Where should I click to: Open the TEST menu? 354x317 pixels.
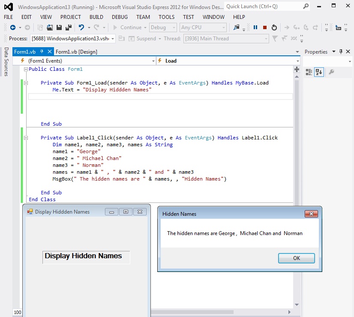coord(188,17)
